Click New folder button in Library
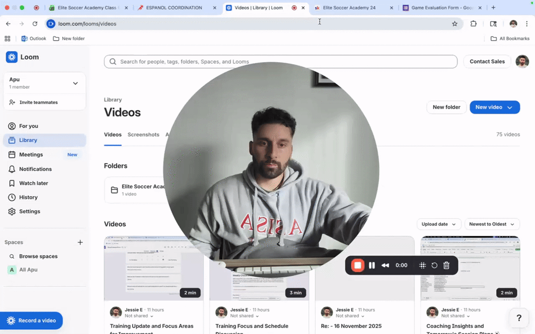Image resolution: width=535 pixels, height=334 pixels. pos(446,107)
